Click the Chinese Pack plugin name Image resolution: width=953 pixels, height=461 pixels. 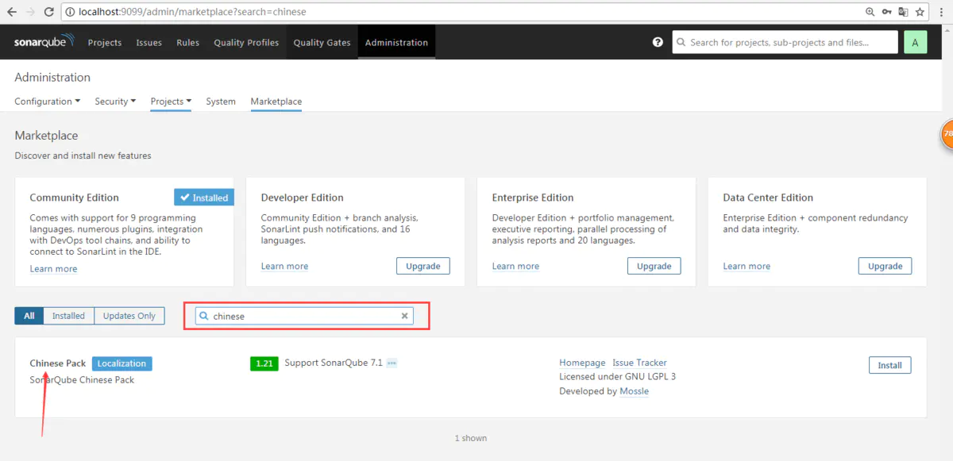[x=57, y=363]
